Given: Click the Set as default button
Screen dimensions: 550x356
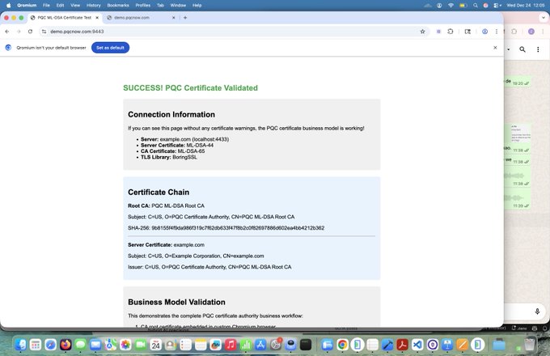Looking at the screenshot, I should point(110,48).
